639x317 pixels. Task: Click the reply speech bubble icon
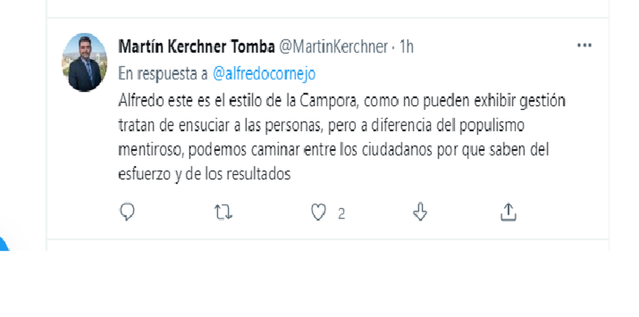[127, 212]
